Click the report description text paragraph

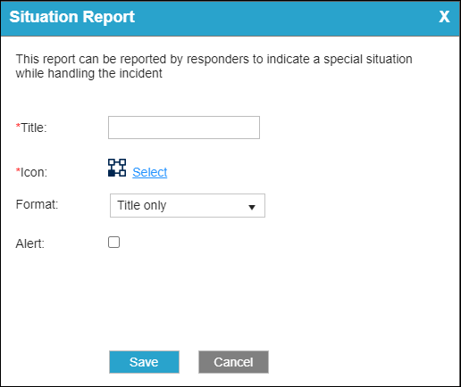tap(214, 66)
